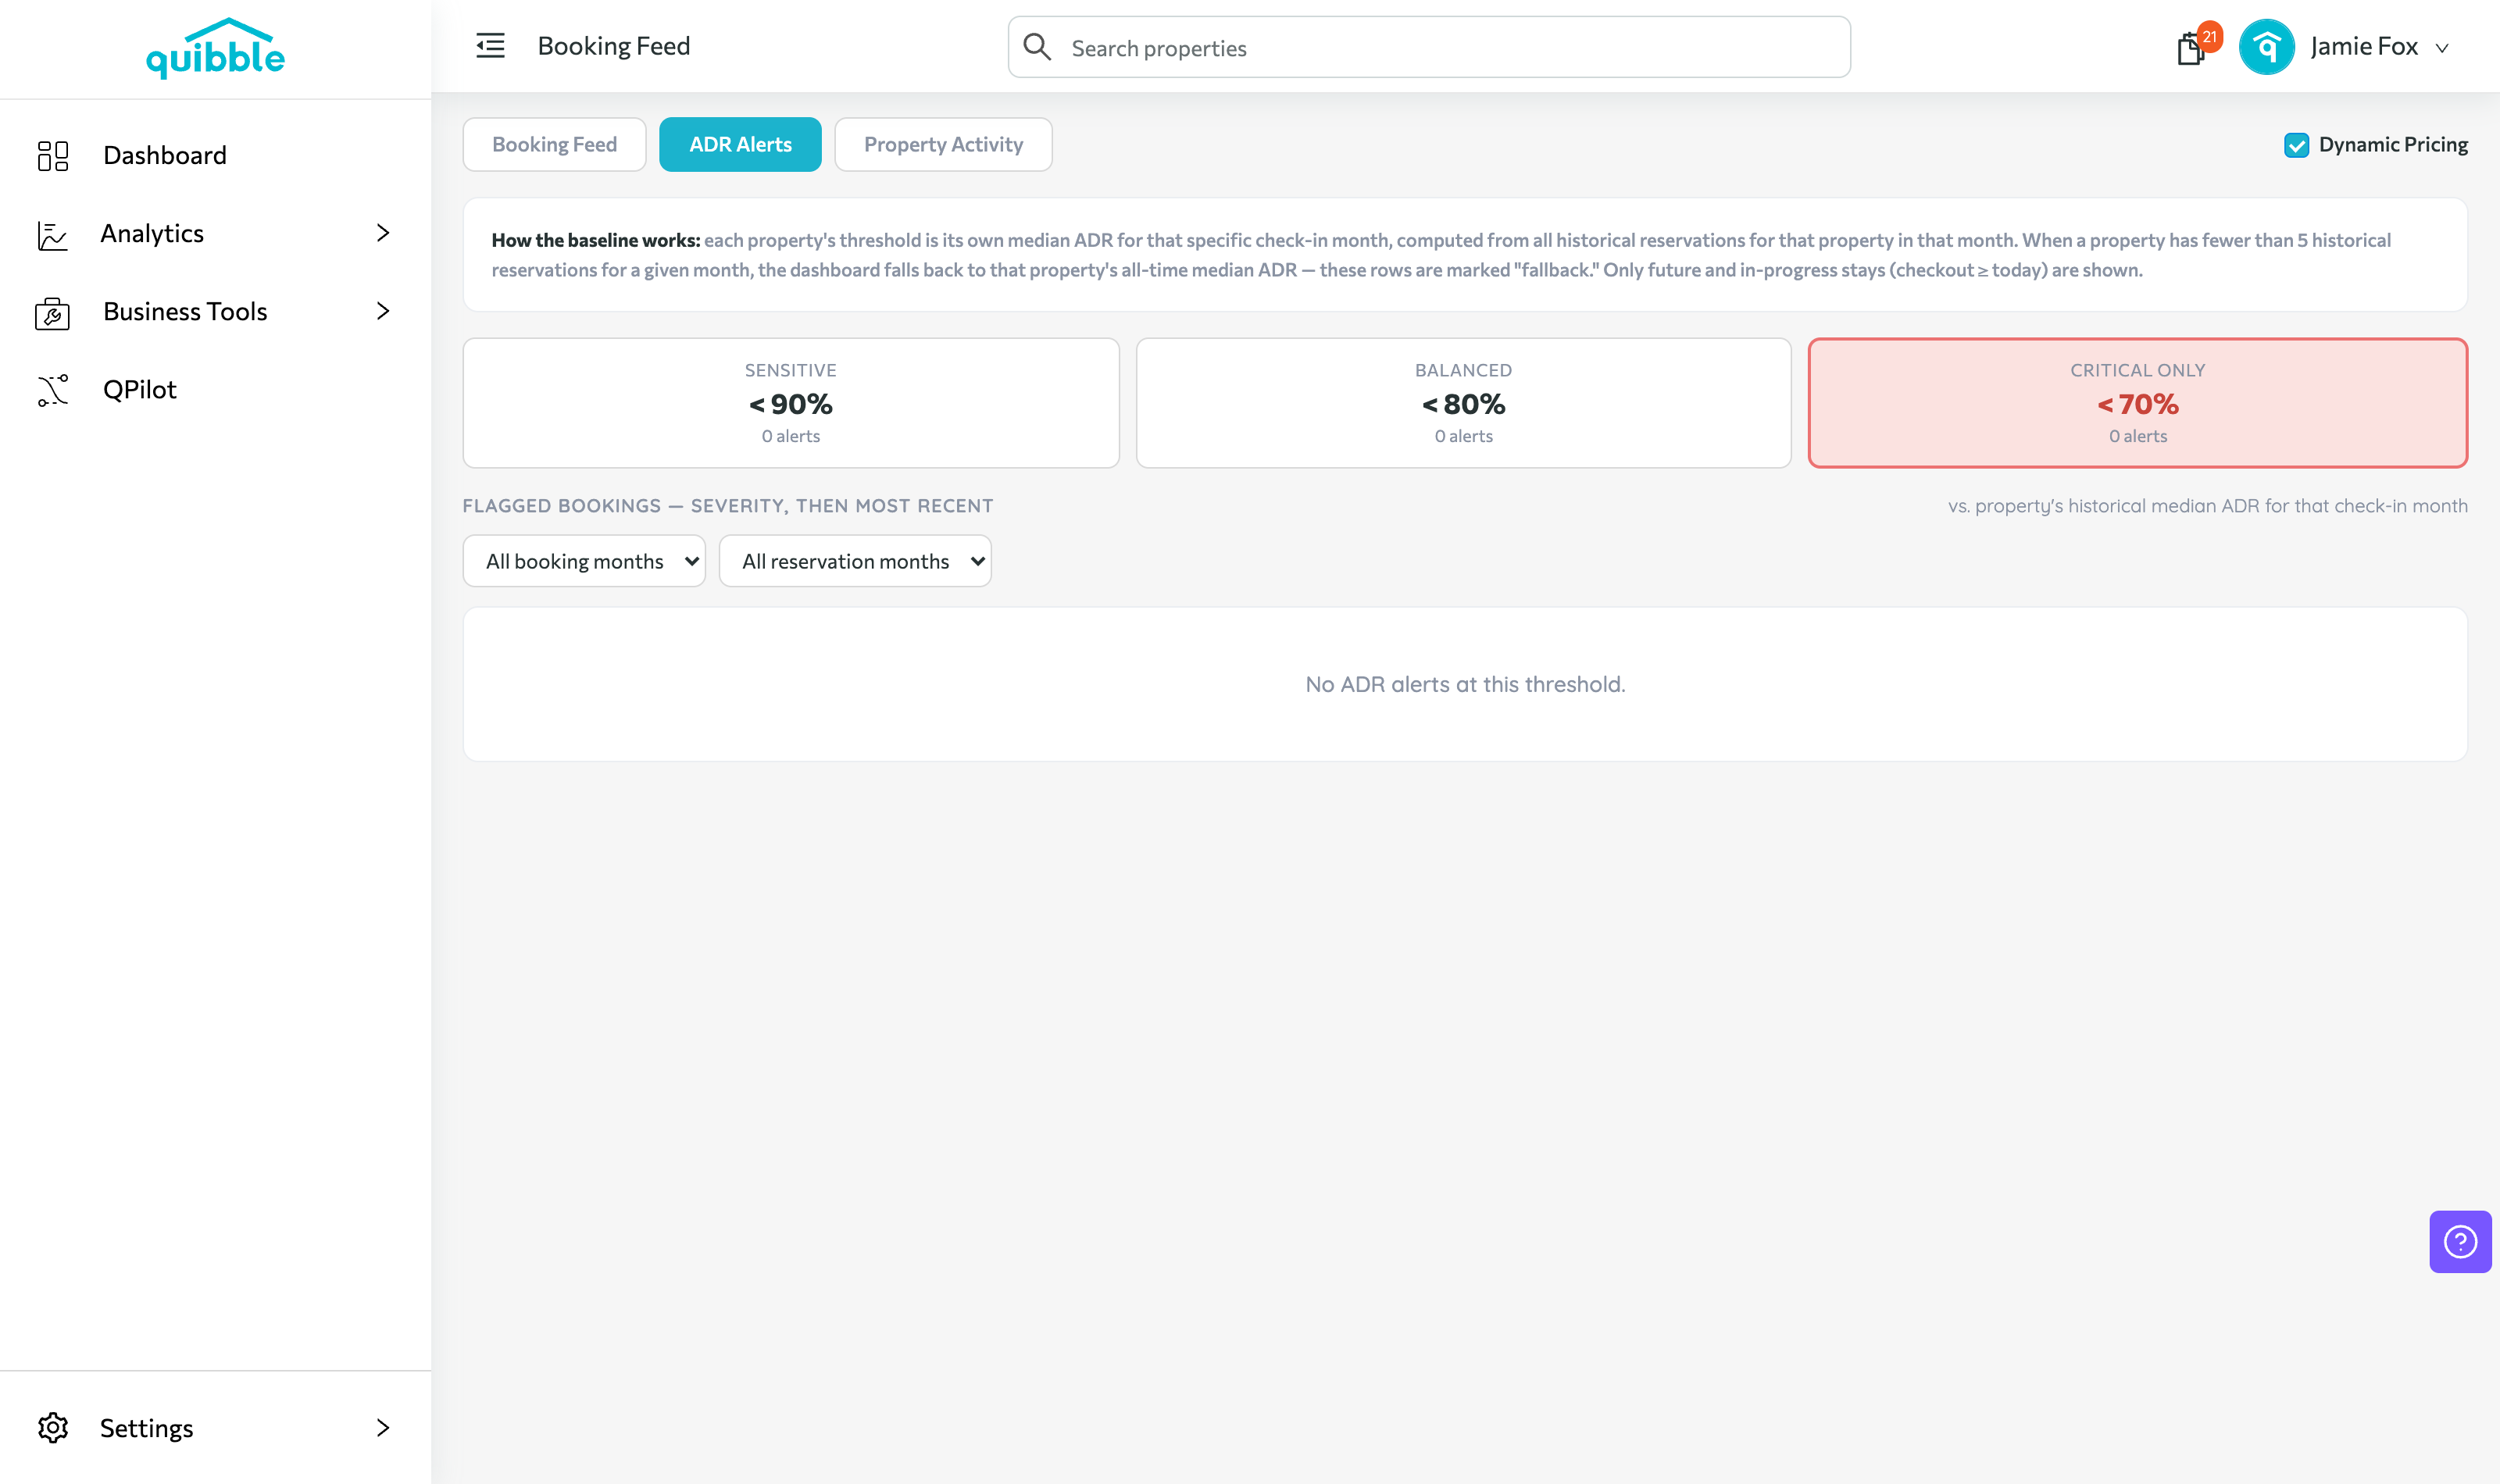This screenshot has height=1484, width=2500.
Task: Click the QPilot route icon
Action: point(53,390)
